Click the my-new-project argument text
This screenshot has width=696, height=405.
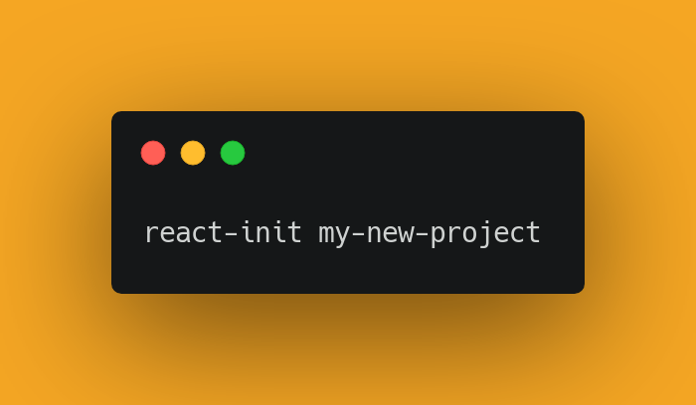click(430, 233)
